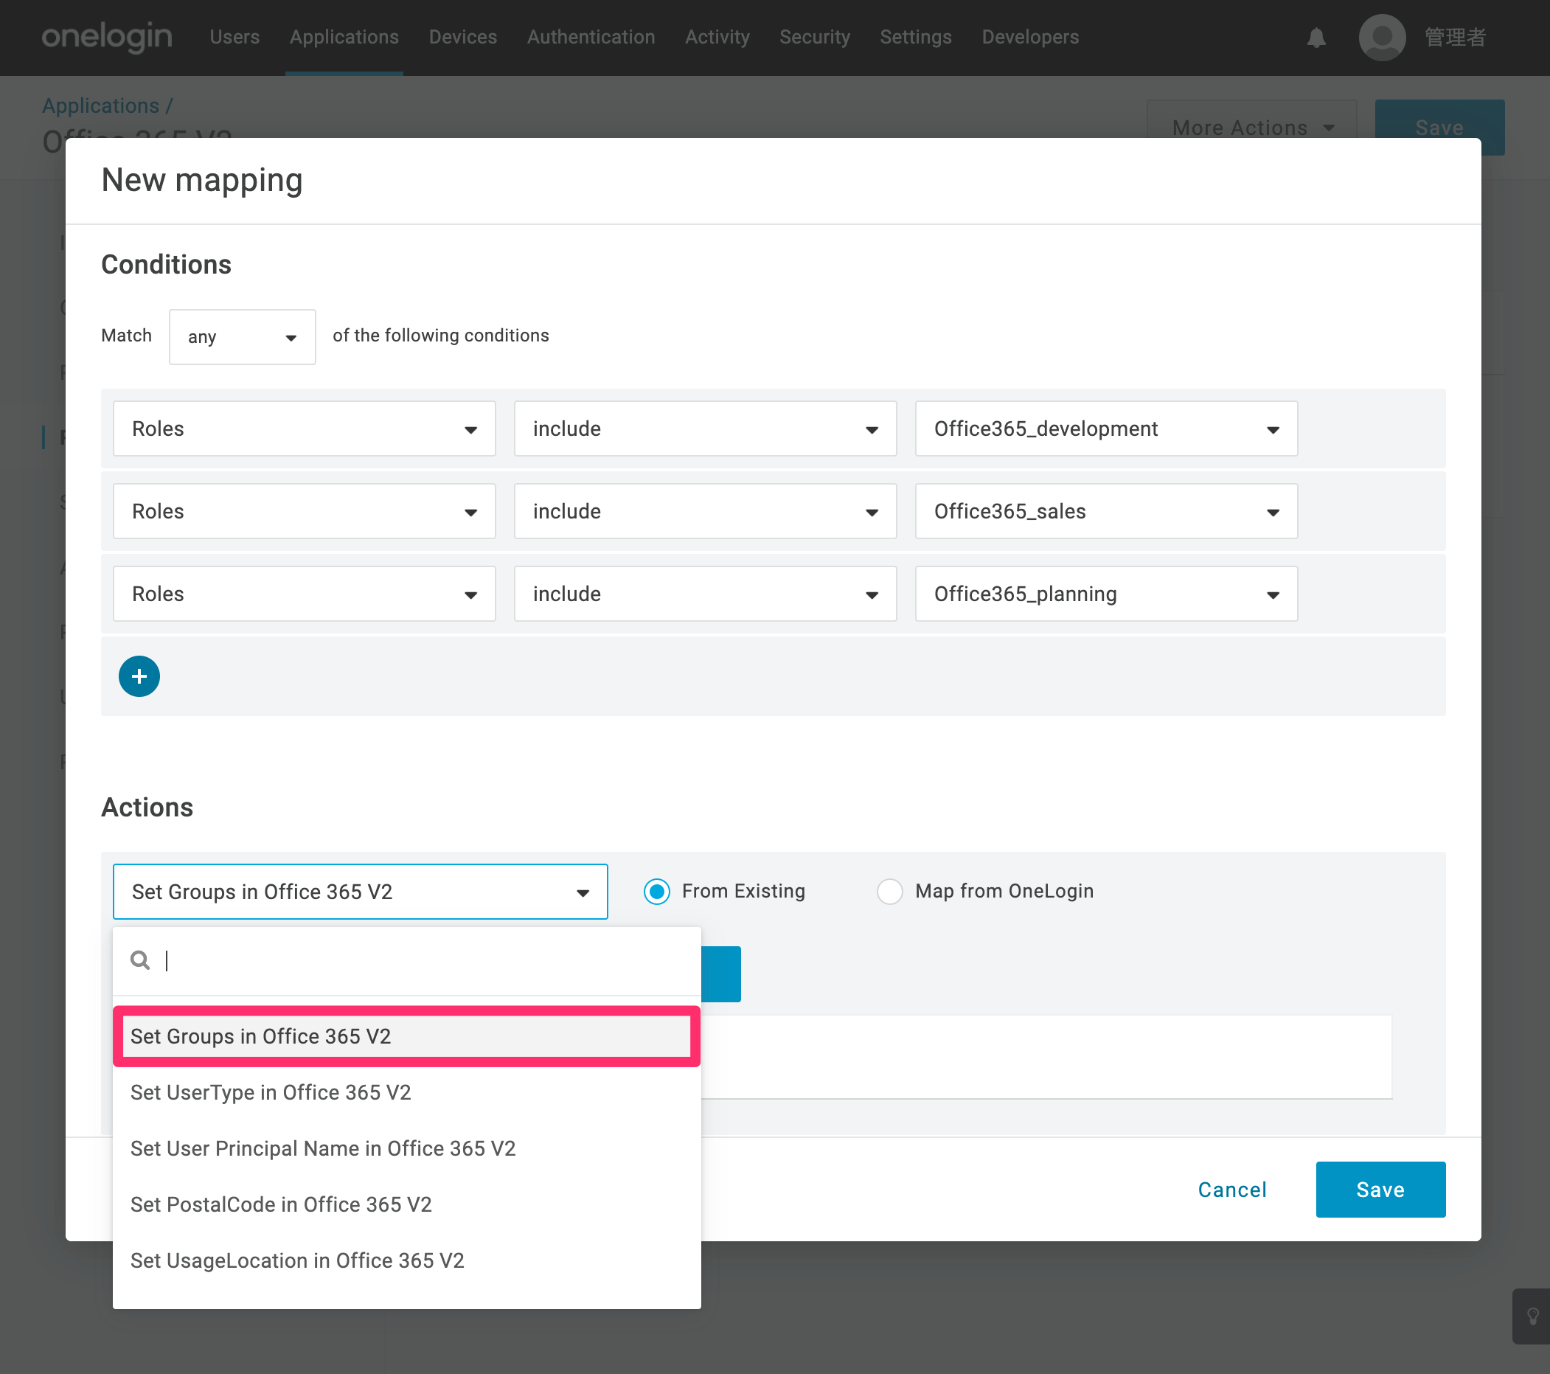The image size is (1550, 1374).
Task: Collapse the Set Groups action dropdown
Action: (360, 892)
